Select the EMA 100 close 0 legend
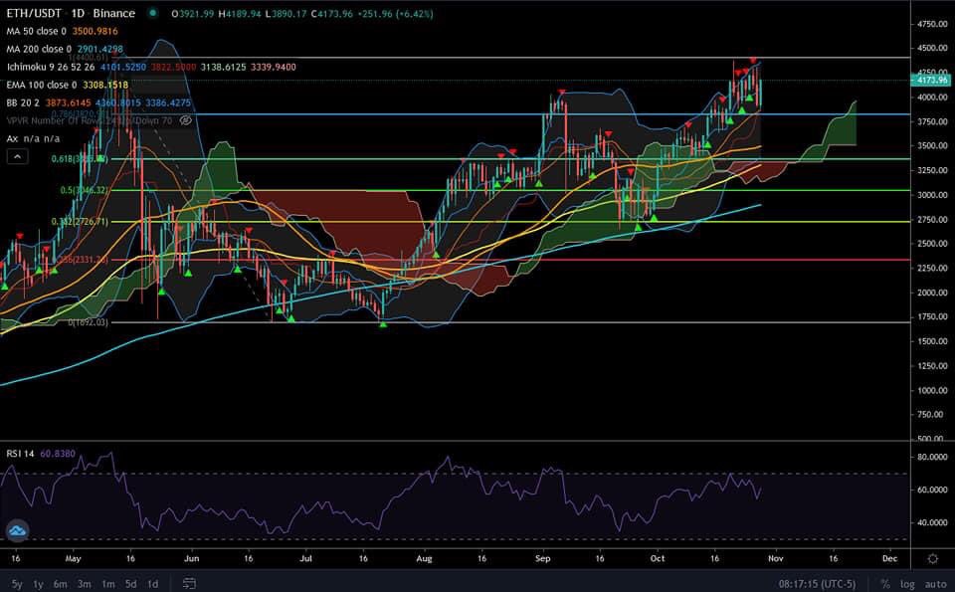This screenshot has height=592, width=955. click(x=42, y=85)
